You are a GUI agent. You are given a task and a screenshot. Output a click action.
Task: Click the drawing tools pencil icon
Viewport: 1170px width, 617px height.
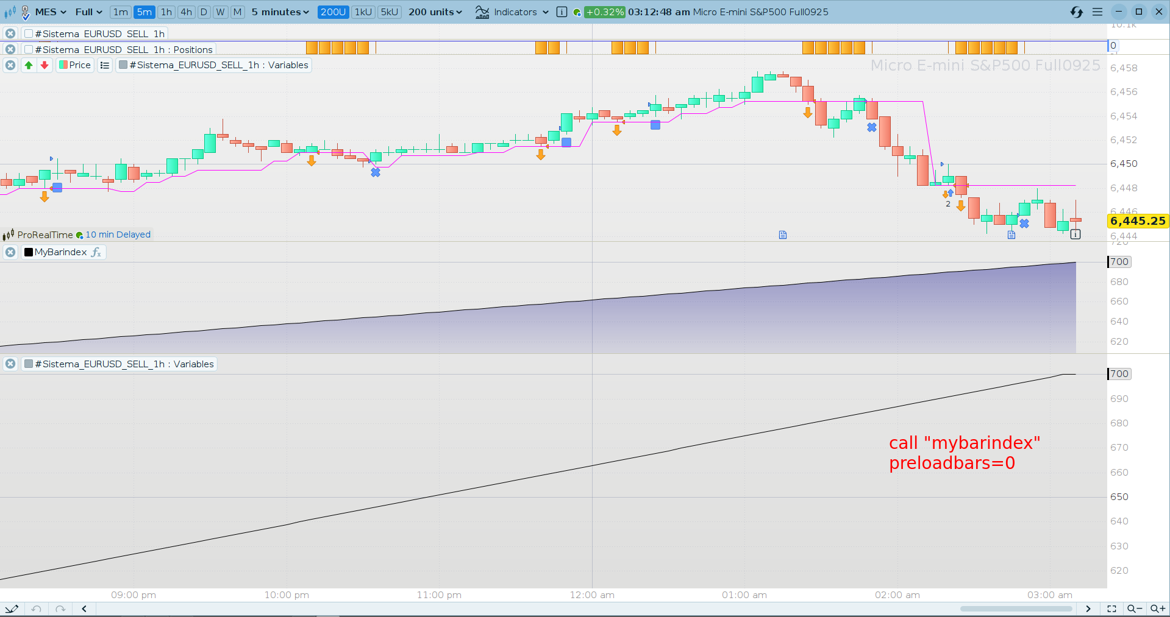coord(12,608)
